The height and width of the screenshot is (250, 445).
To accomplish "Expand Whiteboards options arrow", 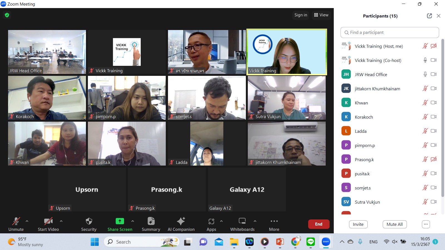I will pyautogui.click(x=255, y=221).
